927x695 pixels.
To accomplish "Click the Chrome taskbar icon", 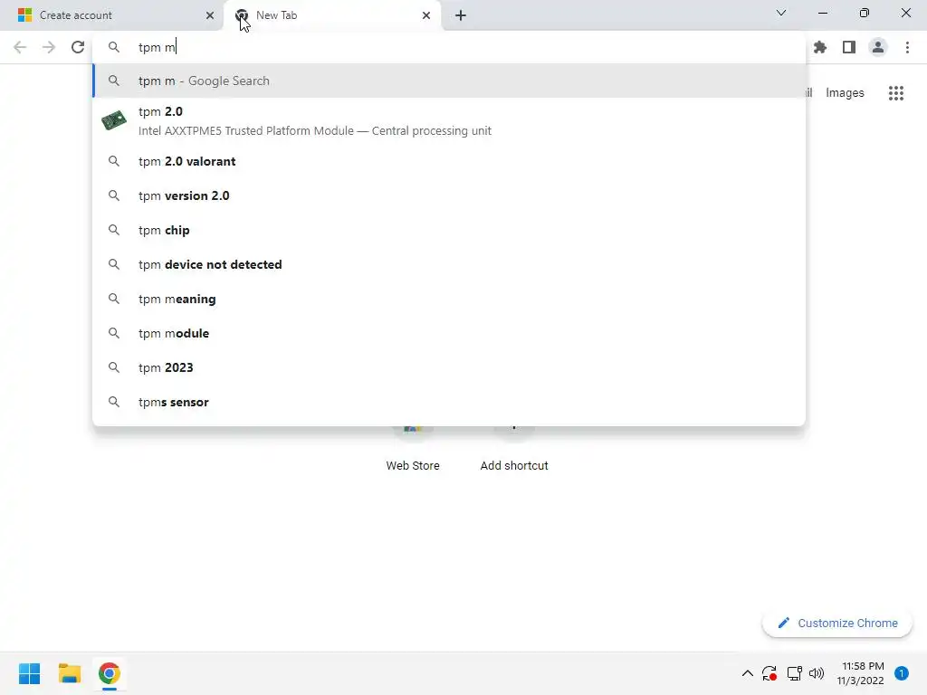I will tap(110, 673).
